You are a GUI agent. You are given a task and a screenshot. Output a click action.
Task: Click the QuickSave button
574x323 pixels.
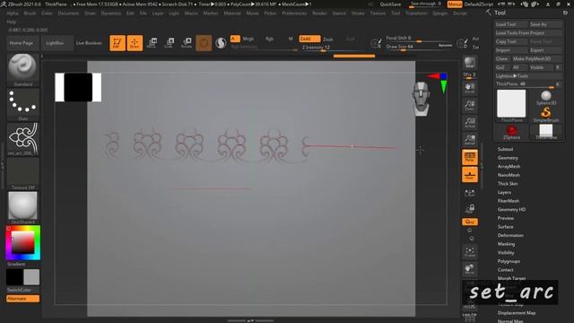pyautogui.click(x=390, y=4)
